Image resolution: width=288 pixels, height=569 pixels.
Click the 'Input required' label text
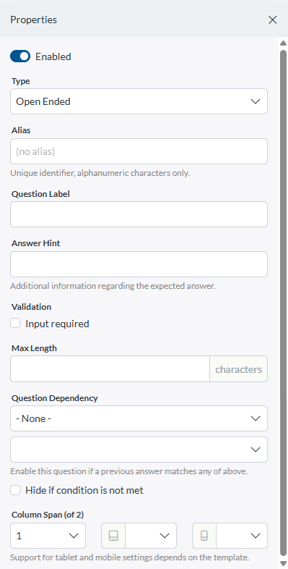57,324
